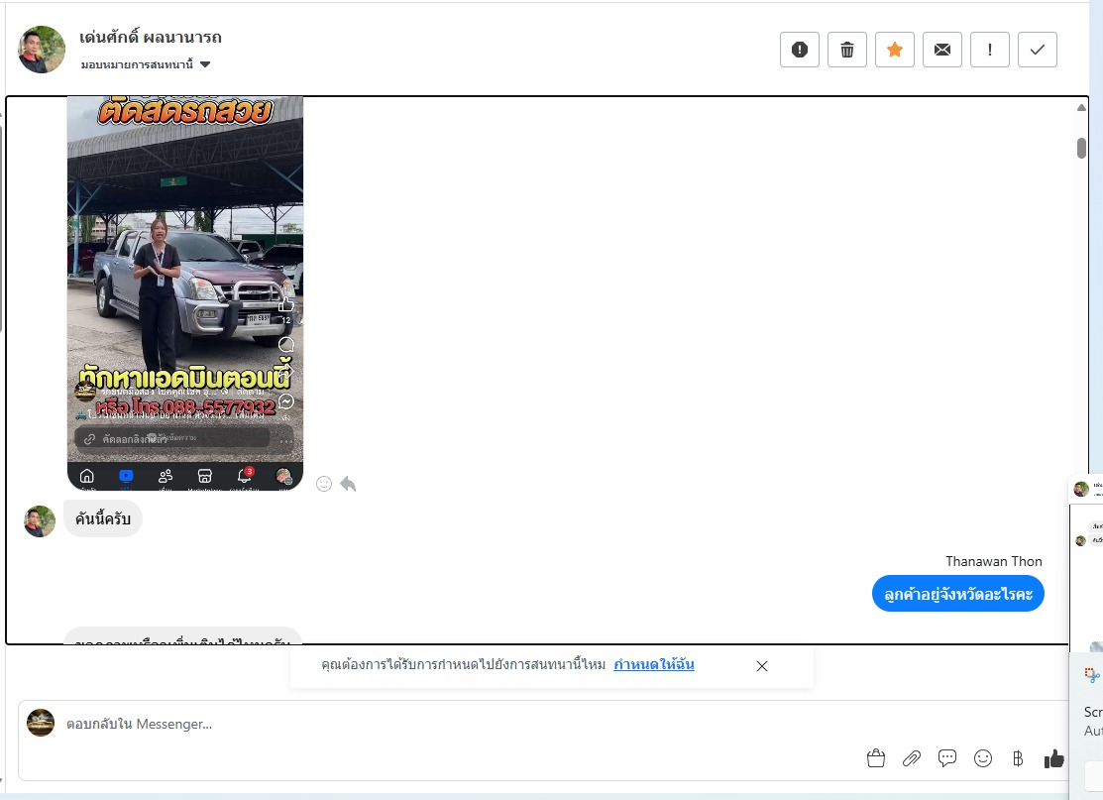This screenshot has width=1103, height=800.
Task: Mark conversation done with the checkmark
Action: [1038, 50]
